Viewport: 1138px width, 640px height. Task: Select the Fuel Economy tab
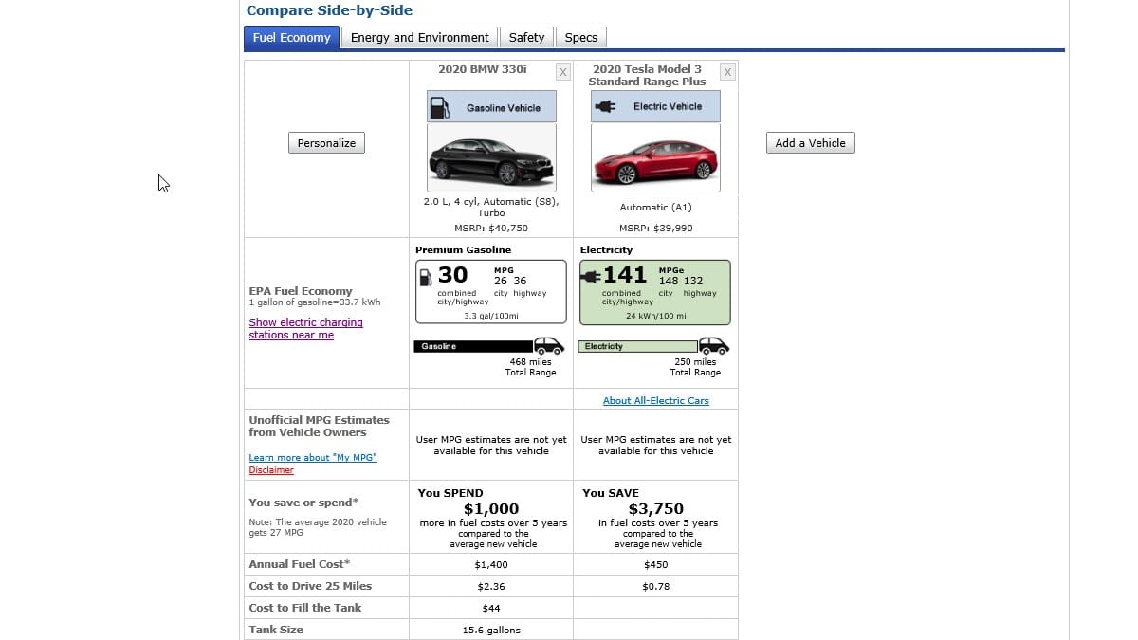pos(291,38)
